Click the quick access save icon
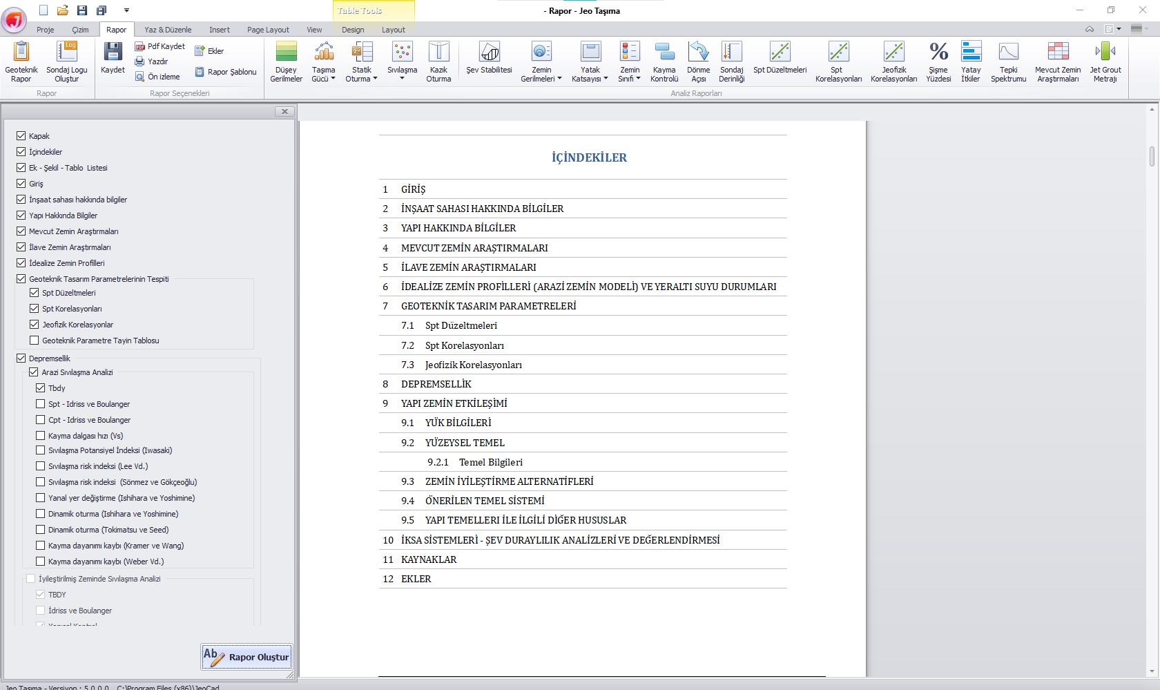The height and width of the screenshot is (690, 1160). click(82, 10)
